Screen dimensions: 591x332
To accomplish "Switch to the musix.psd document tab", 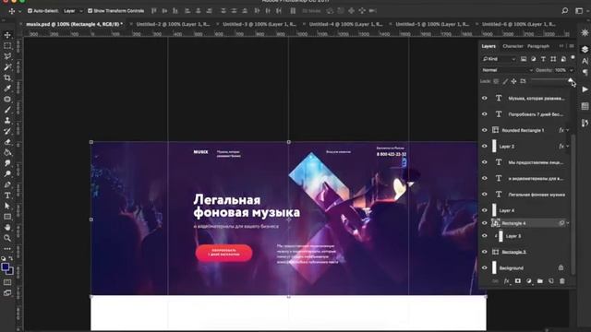I will click(x=74, y=24).
